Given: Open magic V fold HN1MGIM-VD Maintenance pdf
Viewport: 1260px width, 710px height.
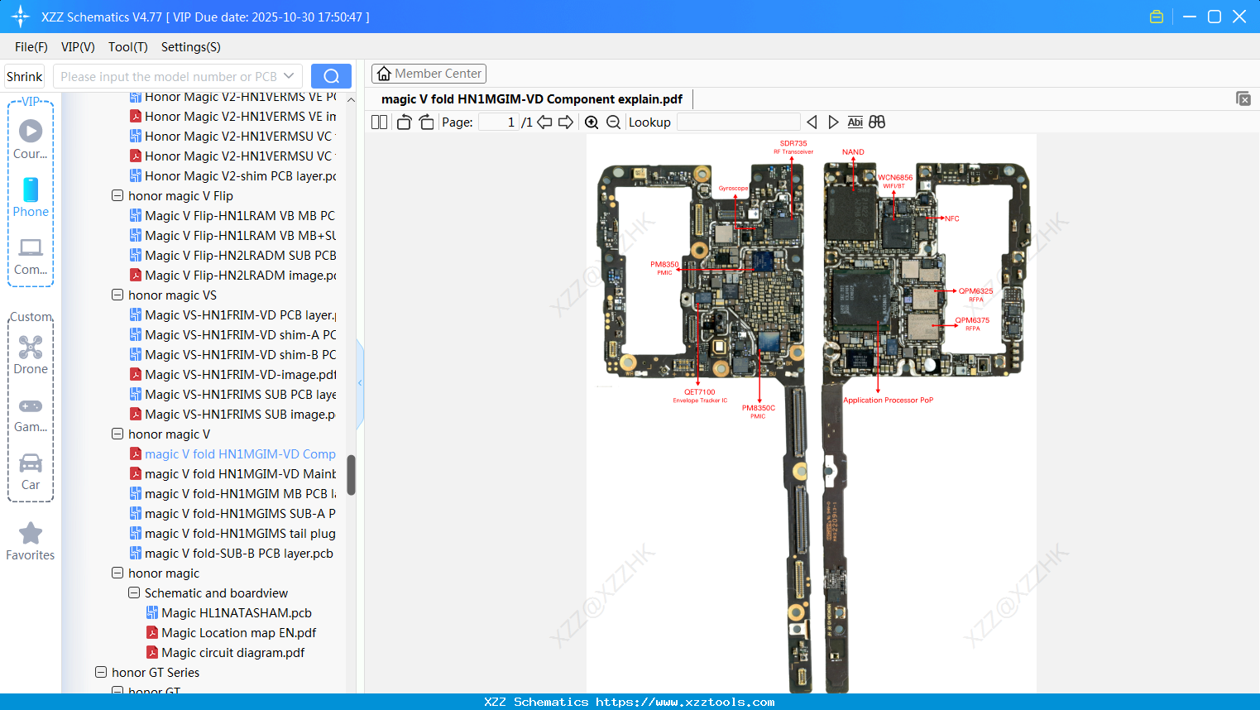Looking at the screenshot, I should point(232,474).
